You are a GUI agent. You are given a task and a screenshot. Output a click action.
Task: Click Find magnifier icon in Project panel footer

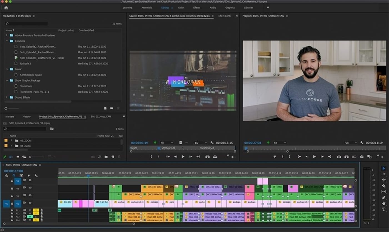(x=99, y=157)
